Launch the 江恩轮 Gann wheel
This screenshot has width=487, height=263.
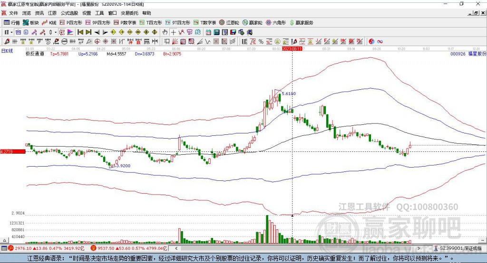(x=229, y=23)
